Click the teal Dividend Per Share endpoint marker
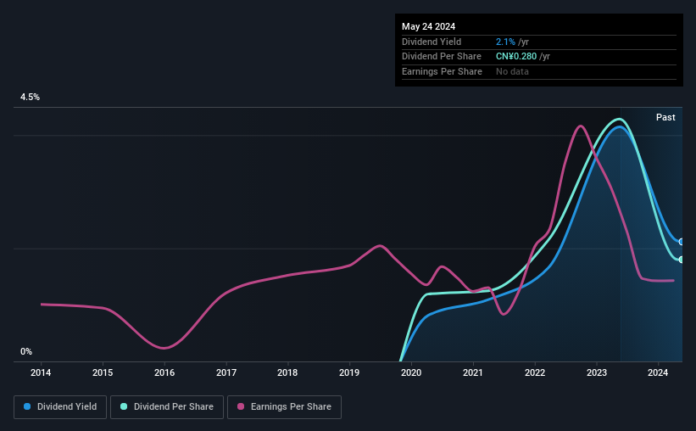The width and height of the screenshot is (696, 431). 681,260
